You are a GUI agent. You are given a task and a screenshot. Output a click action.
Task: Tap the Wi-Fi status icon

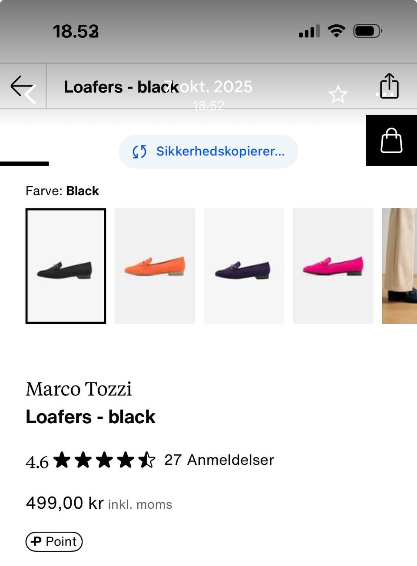tap(336, 31)
